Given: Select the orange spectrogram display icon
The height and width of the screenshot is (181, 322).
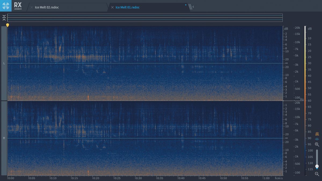Looking at the screenshot, I should (x=317, y=134).
